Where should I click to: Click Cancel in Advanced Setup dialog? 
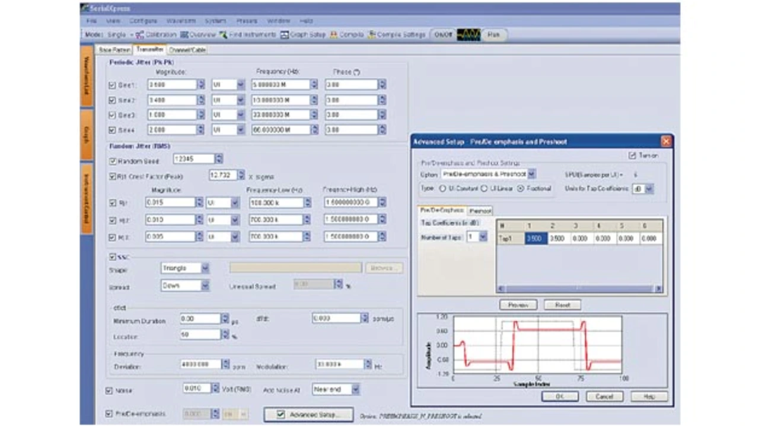[x=604, y=396]
